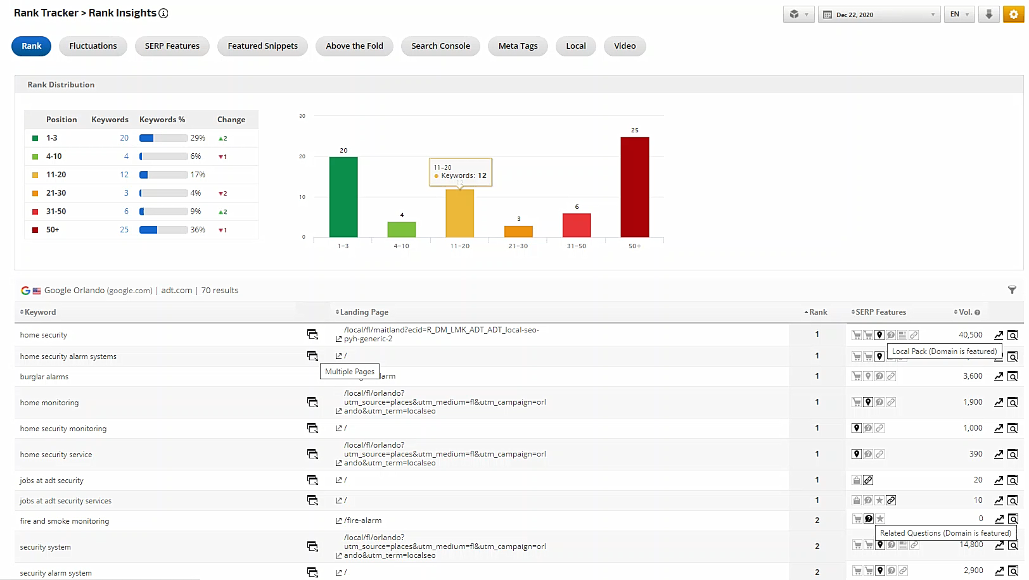Image resolution: width=1029 pixels, height=580 pixels.
Task: Click the red 50+ bar in chart
Action: [634, 187]
